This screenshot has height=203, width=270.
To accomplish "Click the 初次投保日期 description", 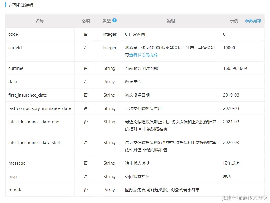I will pyautogui.click(x=137, y=95).
